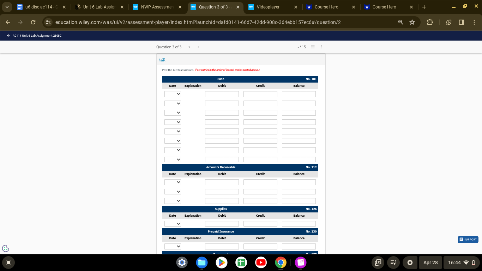Open ChromeOS launcher circle
This screenshot has width=482, height=271.
pos(8,263)
